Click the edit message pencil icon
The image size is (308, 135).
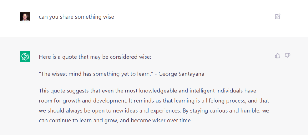click(x=278, y=16)
